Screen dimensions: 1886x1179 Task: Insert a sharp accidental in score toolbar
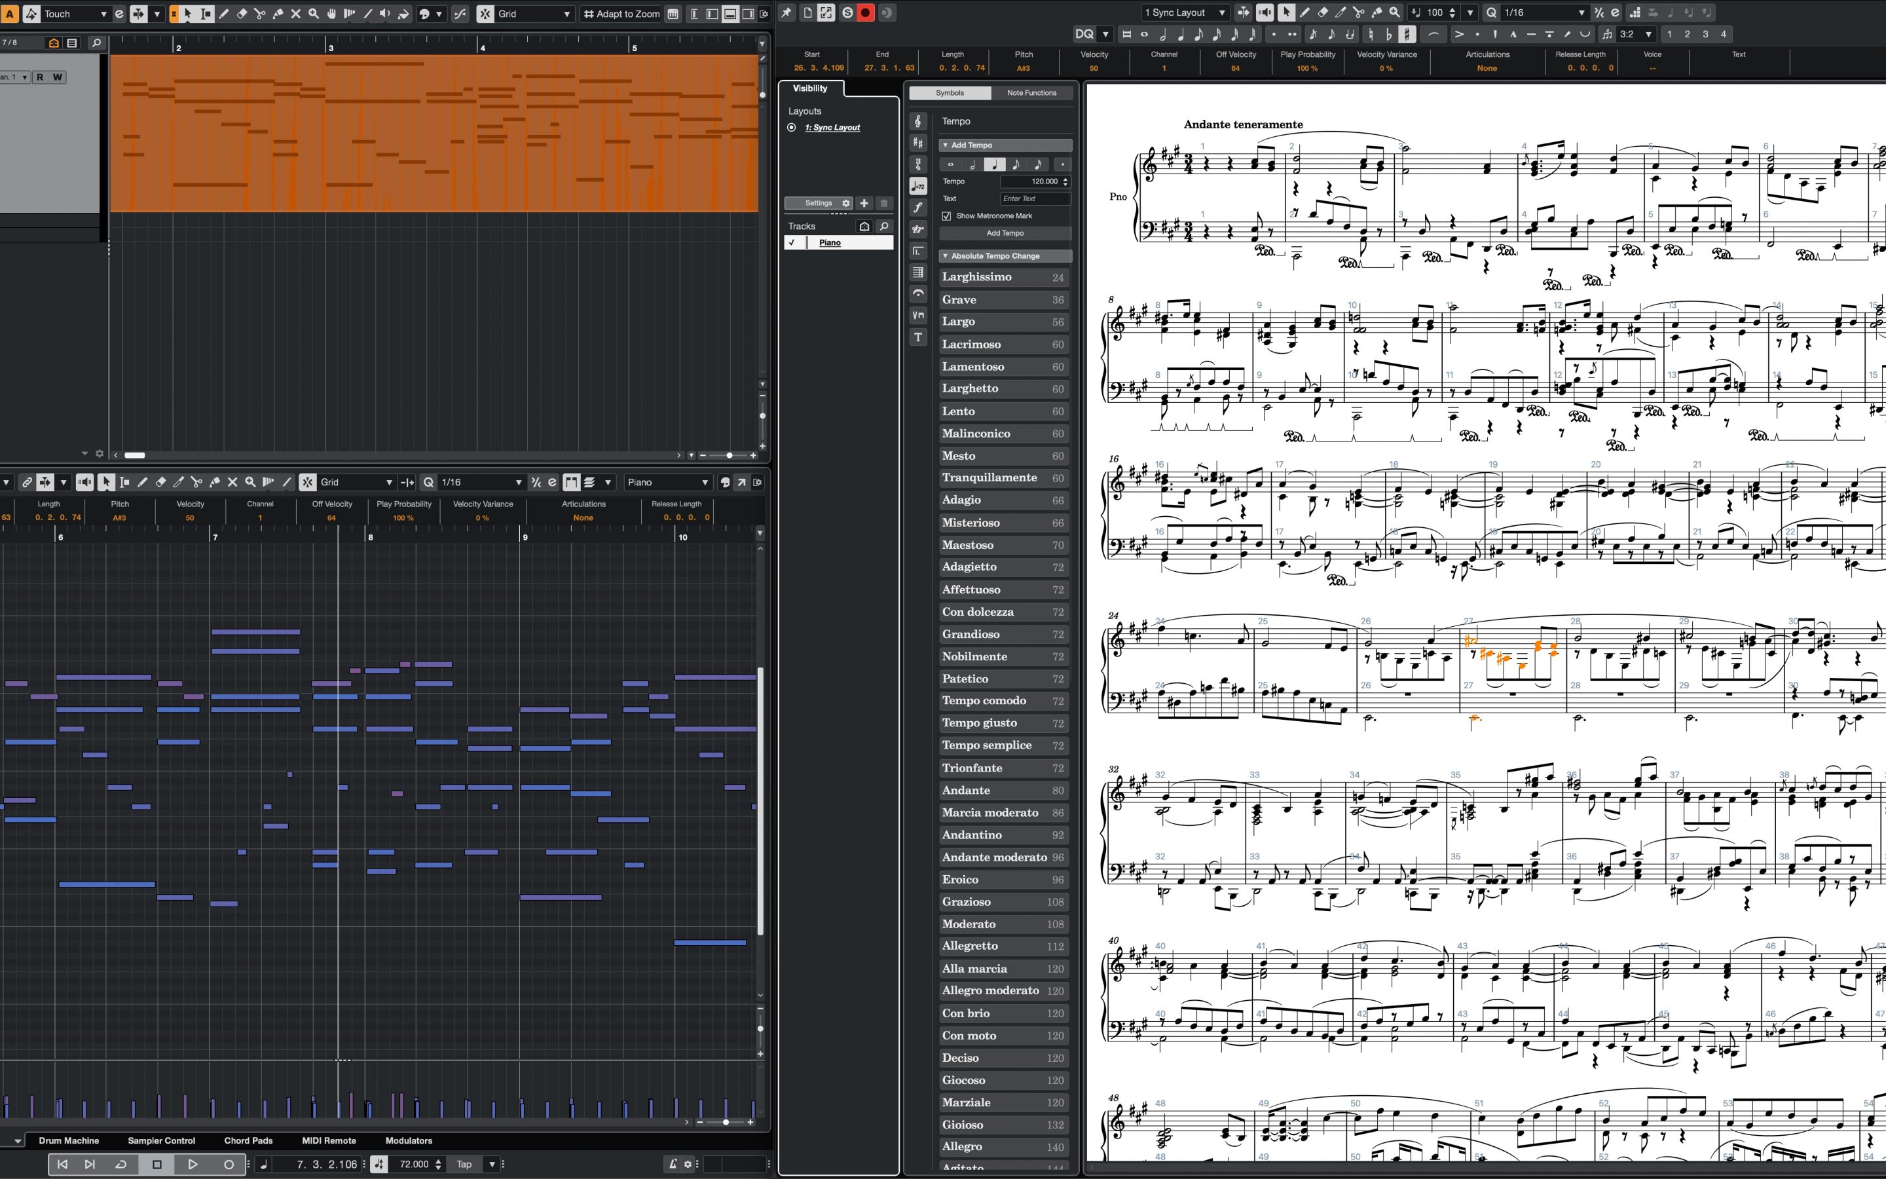click(1407, 33)
